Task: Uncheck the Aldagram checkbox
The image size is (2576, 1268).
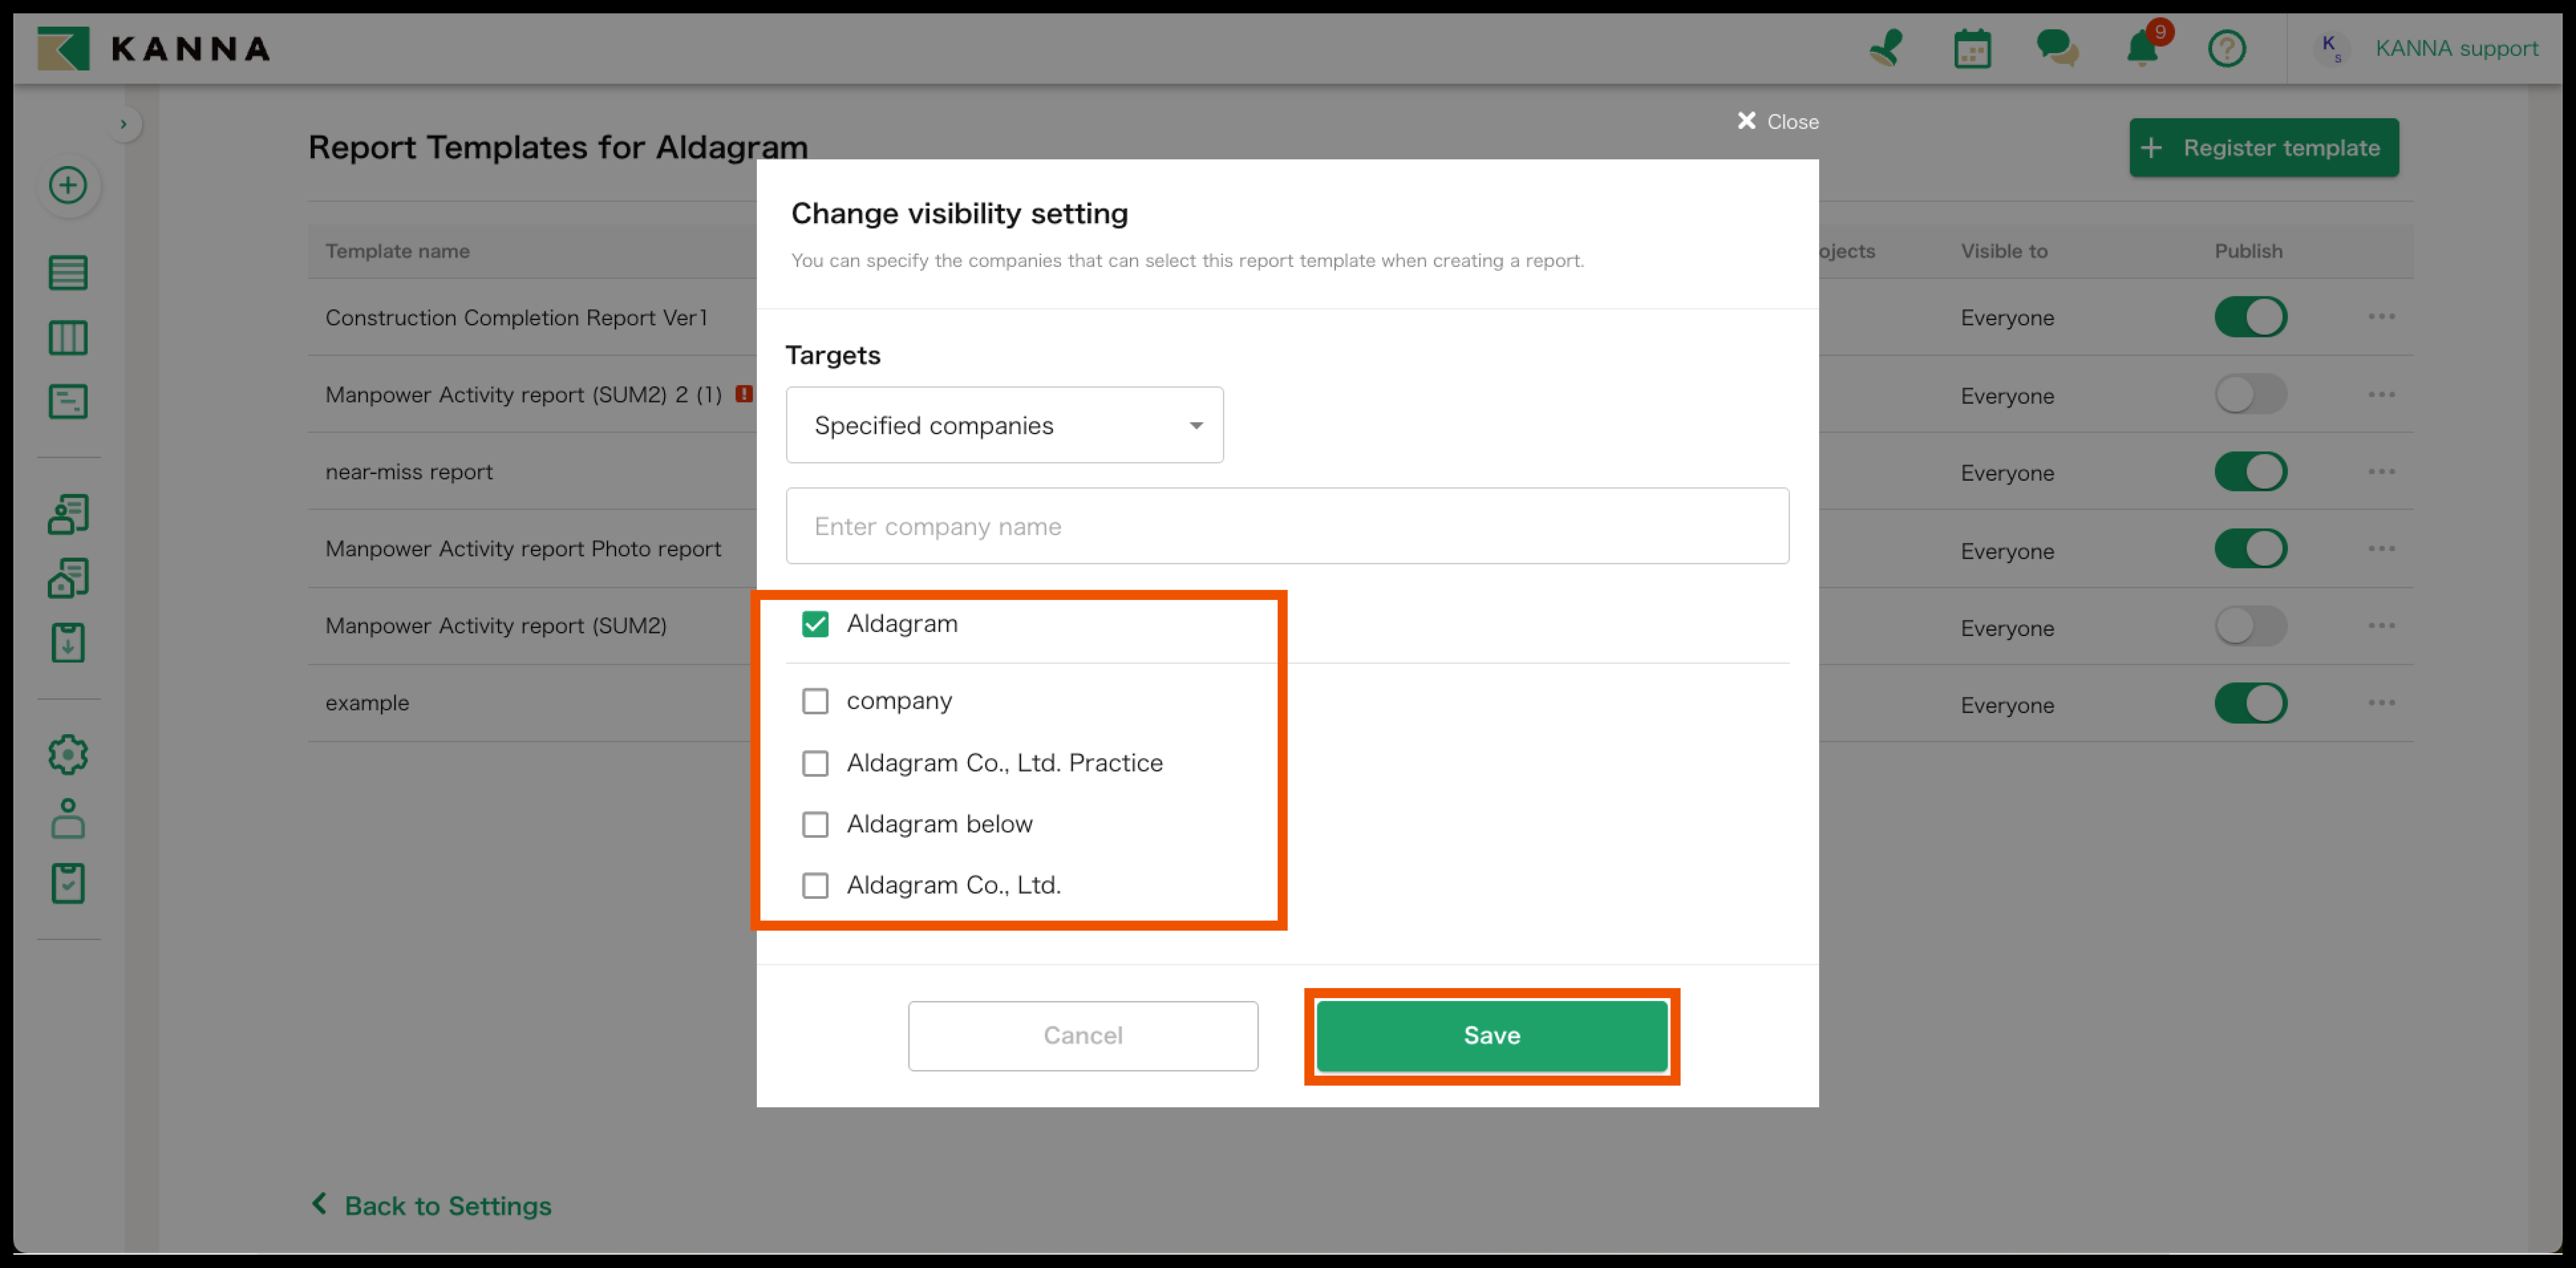Action: click(x=815, y=624)
